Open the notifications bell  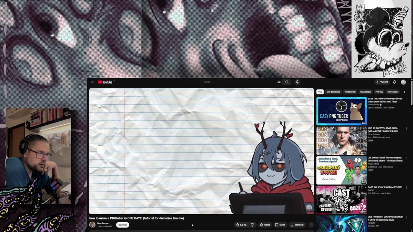click(394, 82)
